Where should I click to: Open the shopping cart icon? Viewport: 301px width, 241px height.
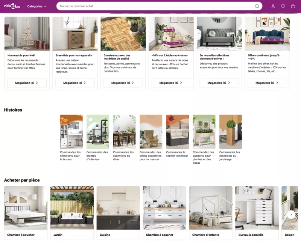click(x=293, y=6)
